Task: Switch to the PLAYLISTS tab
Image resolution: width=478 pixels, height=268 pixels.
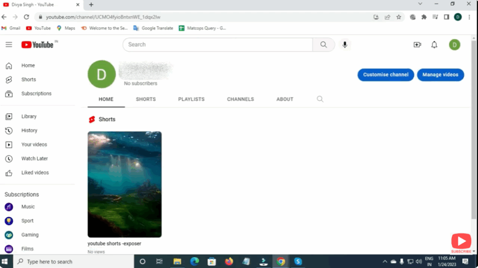Action: pyautogui.click(x=191, y=99)
